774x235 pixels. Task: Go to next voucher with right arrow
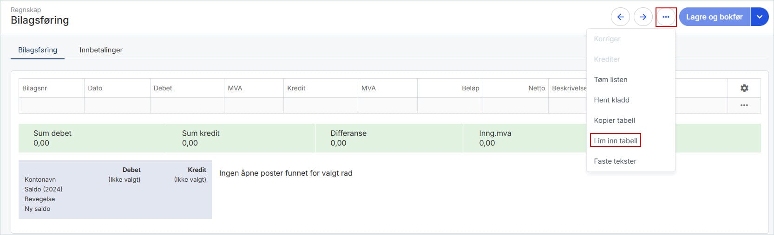(x=643, y=17)
